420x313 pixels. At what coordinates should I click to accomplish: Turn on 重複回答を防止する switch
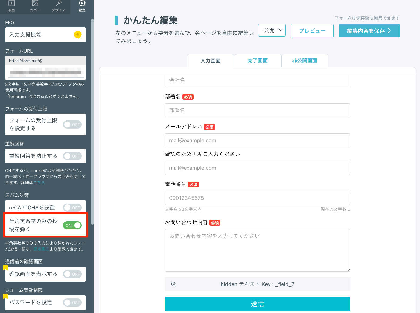(x=72, y=156)
